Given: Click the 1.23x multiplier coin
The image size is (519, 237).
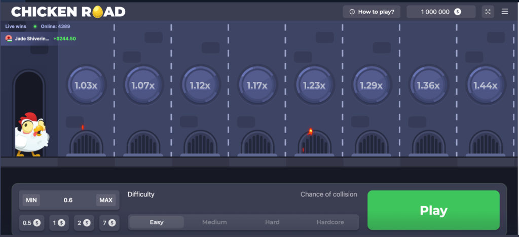Looking at the screenshot, I should (314, 85).
